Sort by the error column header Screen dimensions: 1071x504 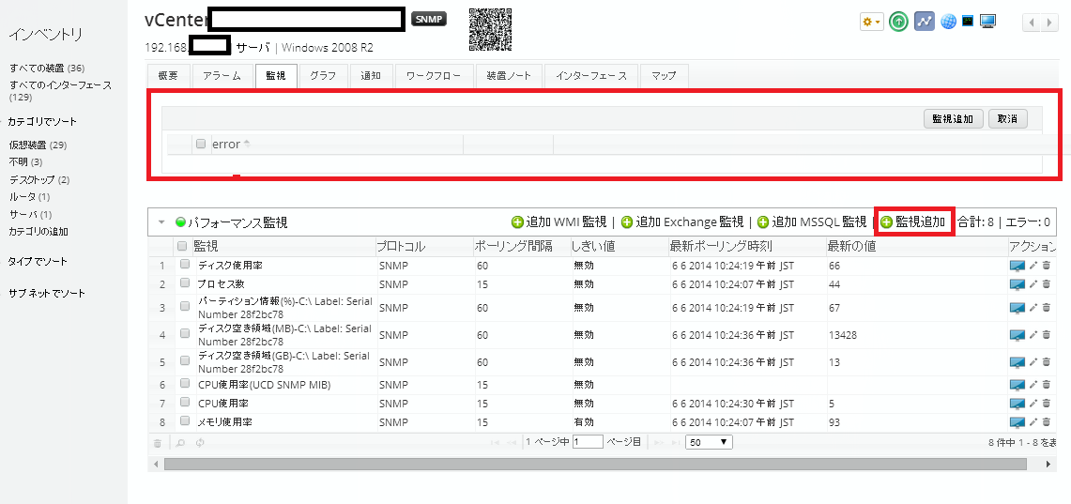(x=231, y=145)
